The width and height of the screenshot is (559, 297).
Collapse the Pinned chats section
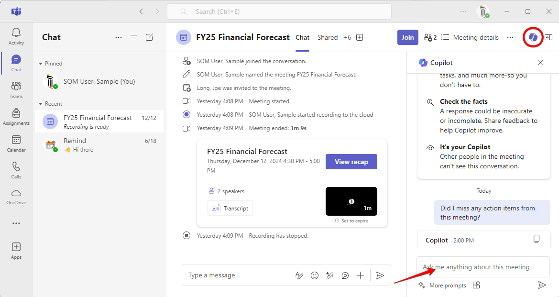41,64
